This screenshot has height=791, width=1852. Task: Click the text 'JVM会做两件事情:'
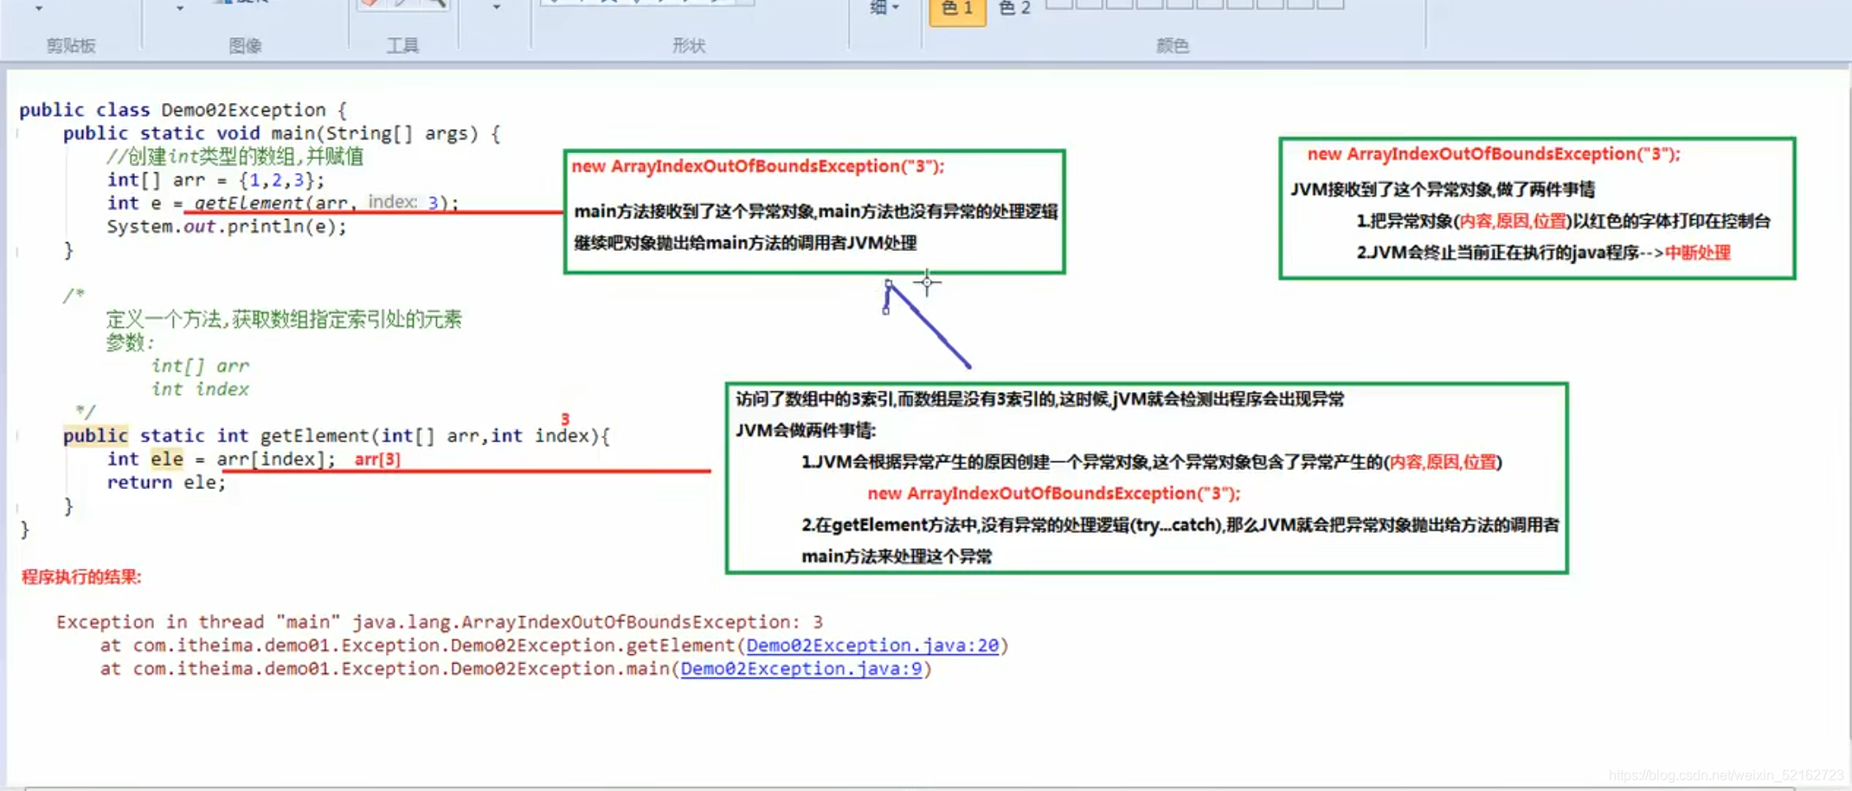click(806, 430)
